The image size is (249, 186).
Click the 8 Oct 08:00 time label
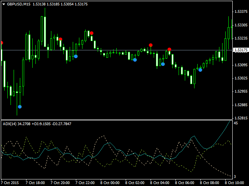(x=210, y=183)
